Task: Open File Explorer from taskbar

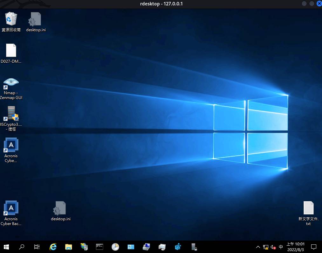Action: pos(69,247)
